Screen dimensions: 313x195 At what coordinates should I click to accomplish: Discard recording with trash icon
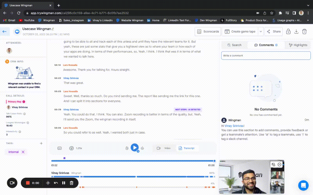(71, 183)
